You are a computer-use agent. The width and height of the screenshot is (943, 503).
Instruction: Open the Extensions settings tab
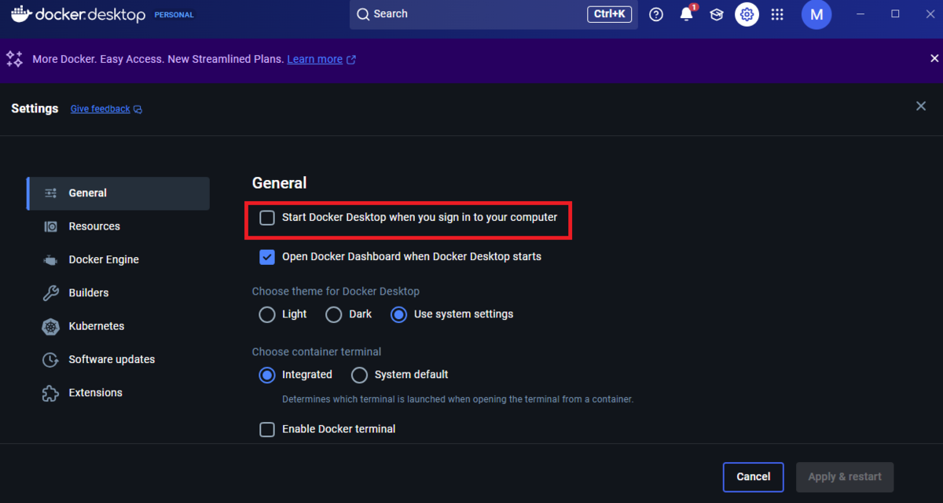[118, 393]
